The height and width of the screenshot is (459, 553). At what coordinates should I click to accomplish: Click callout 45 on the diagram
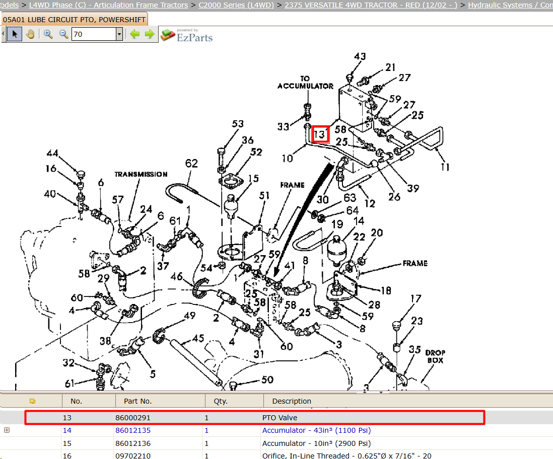[198, 338]
